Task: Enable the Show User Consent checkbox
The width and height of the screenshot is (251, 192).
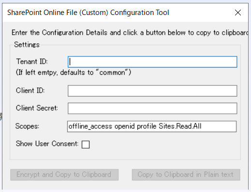Action: (x=86, y=144)
